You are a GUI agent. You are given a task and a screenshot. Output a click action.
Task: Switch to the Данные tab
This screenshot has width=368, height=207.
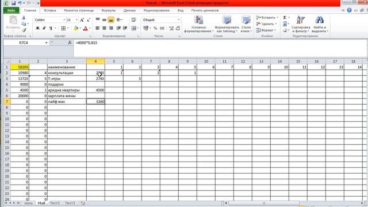point(129,10)
